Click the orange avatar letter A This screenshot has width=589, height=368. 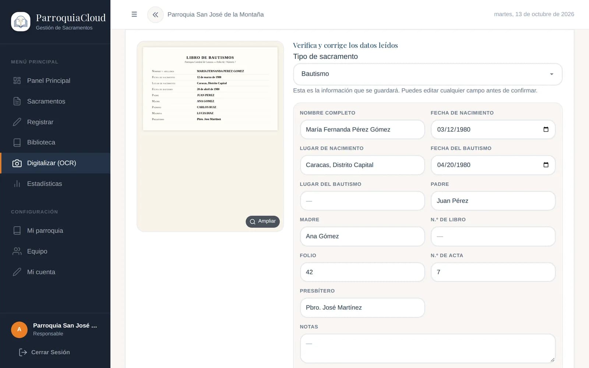point(19,329)
